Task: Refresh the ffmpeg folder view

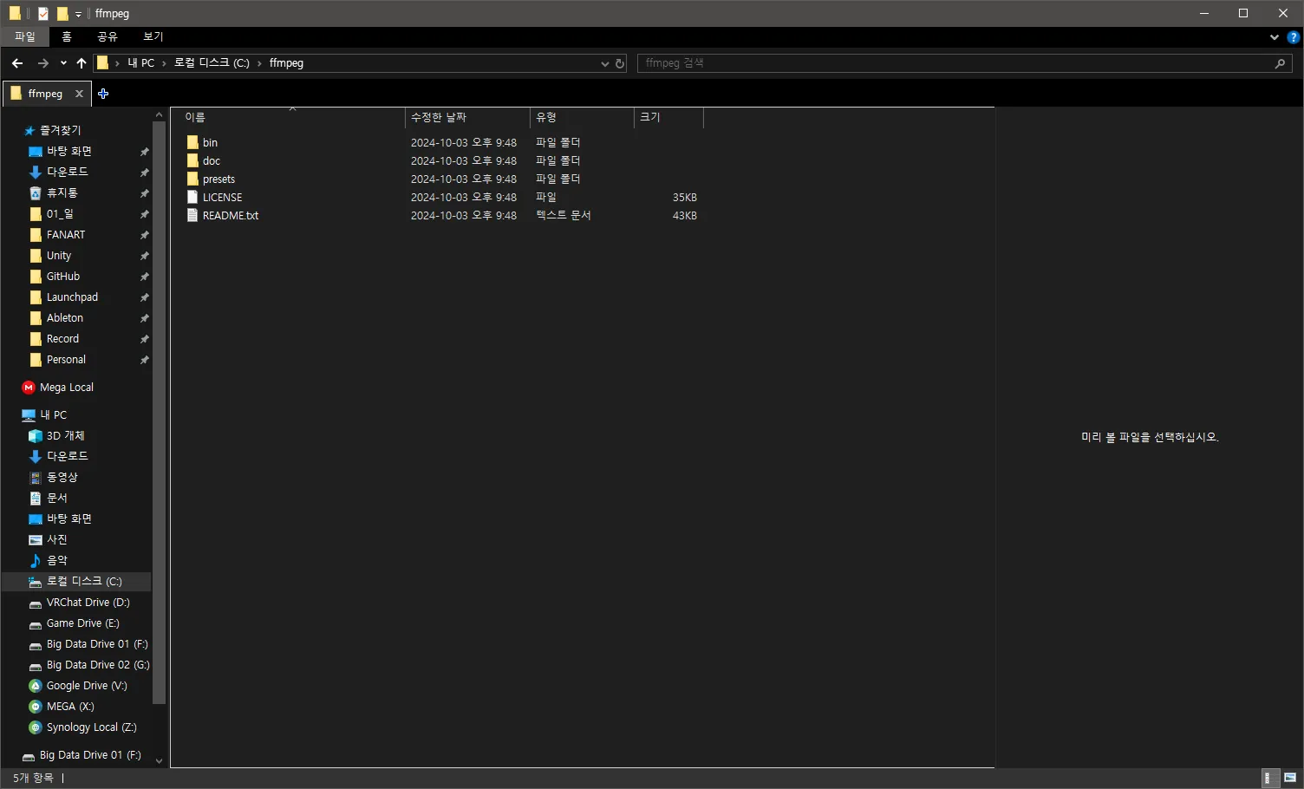Action: [620, 63]
